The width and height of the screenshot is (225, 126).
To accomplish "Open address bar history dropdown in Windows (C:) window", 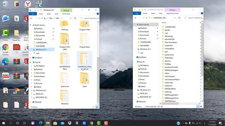I will coord(71,18).
